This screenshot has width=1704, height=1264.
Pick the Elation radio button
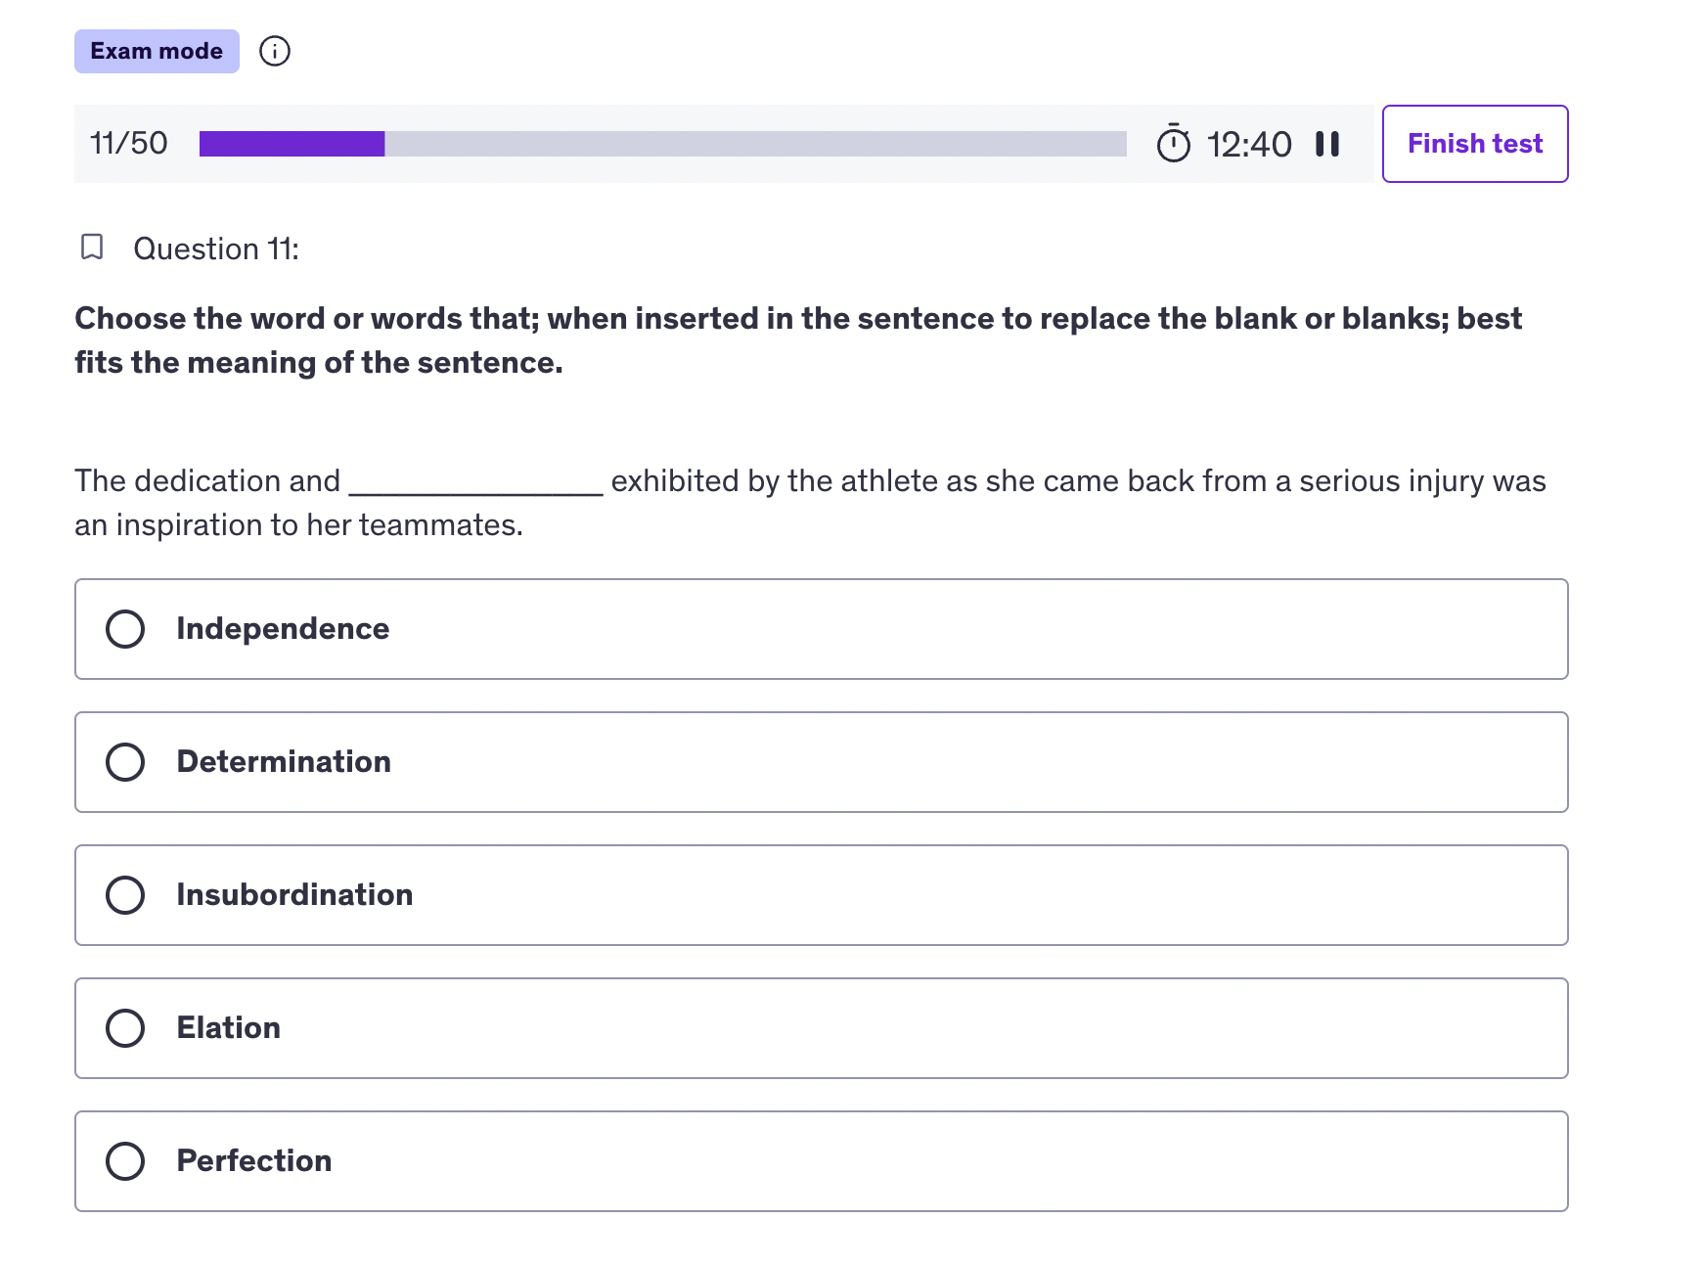pos(125,1028)
